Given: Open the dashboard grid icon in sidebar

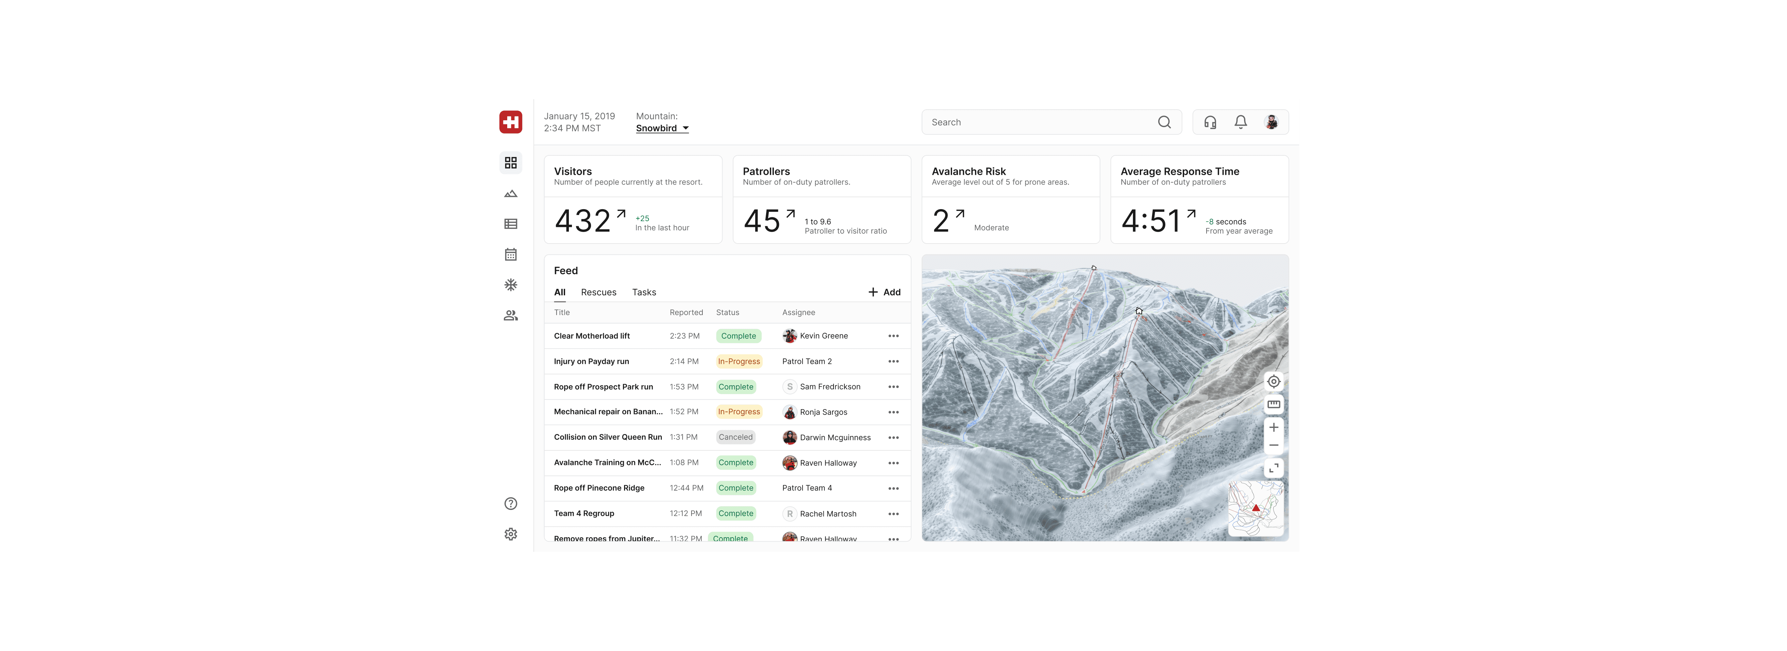Looking at the screenshot, I should 511,162.
